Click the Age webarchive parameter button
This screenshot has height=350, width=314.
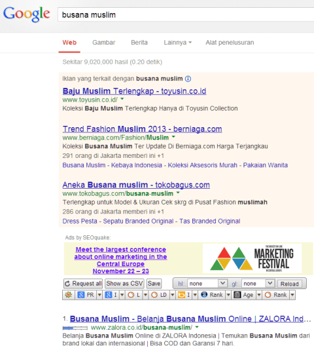point(243,295)
